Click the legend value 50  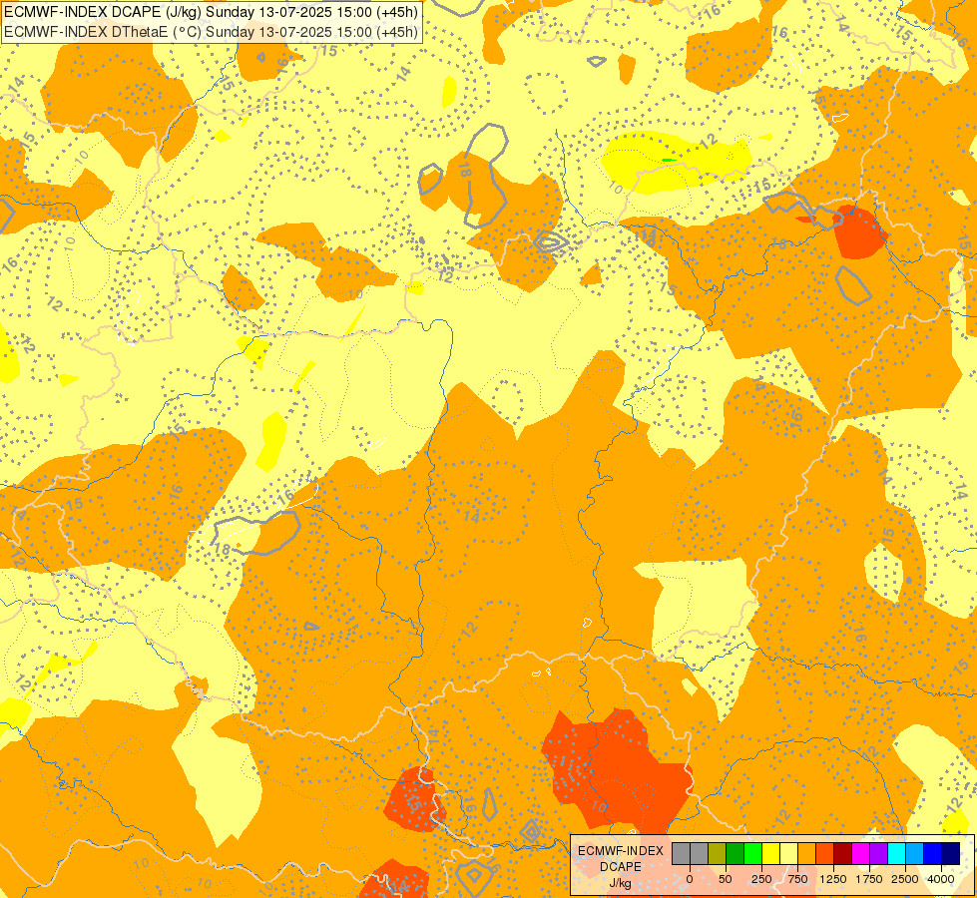[x=726, y=879]
